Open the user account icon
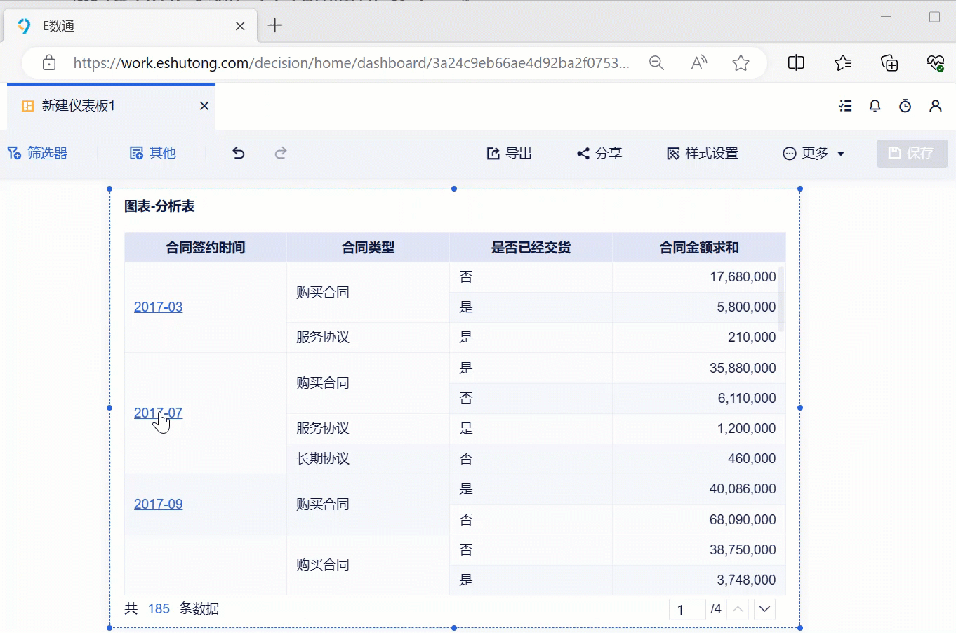The height and width of the screenshot is (633, 956). click(x=935, y=106)
